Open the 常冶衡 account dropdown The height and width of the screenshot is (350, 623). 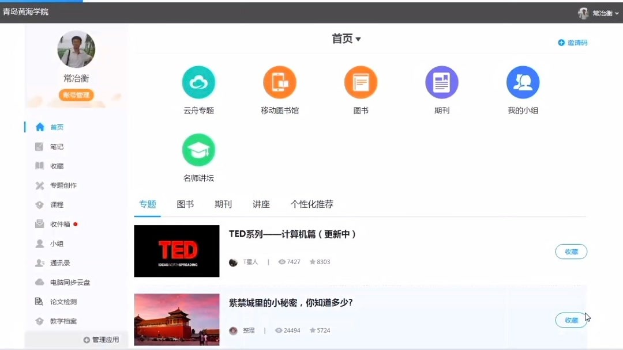click(602, 13)
